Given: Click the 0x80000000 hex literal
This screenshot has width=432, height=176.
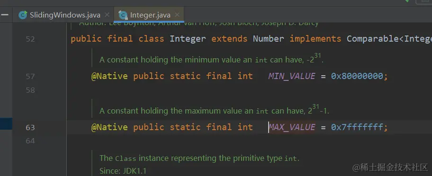Looking at the screenshot, I should tap(357, 76).
